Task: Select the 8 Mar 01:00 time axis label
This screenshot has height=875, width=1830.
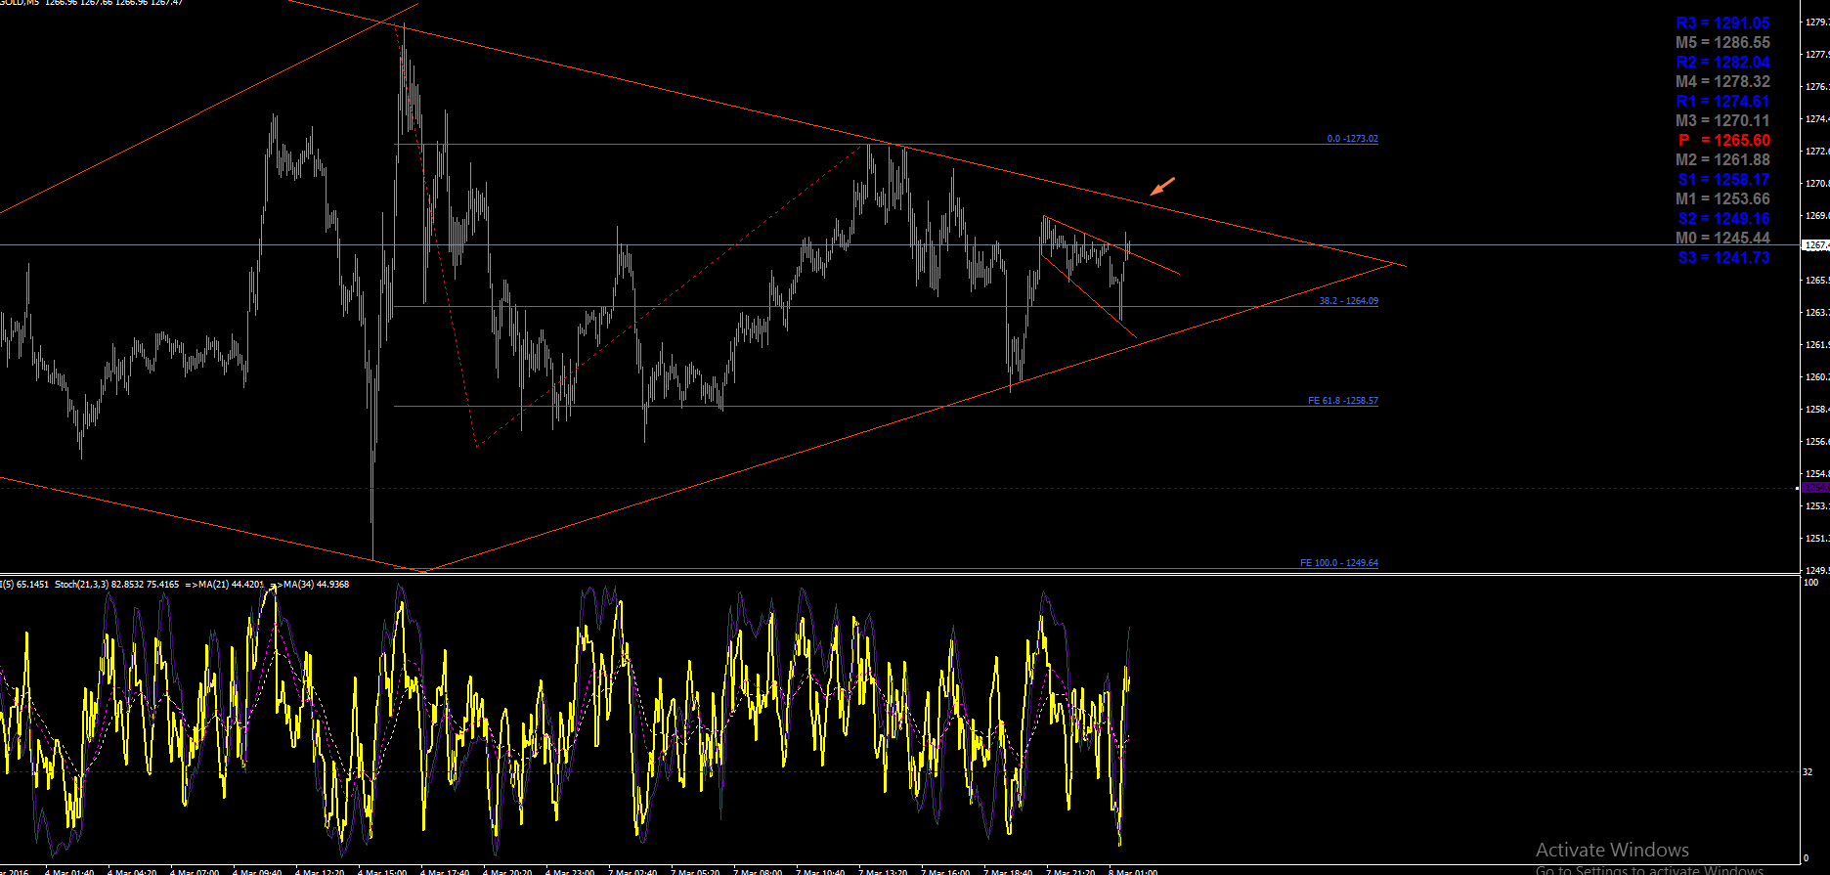Action: pos(1133,871)
